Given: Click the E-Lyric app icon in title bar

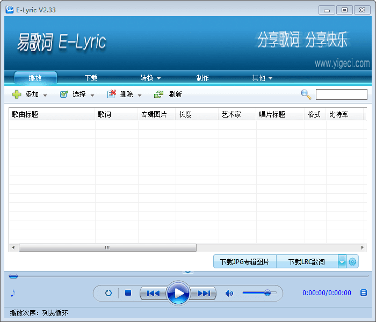Looking at the screenshot, I should pos(9,9).
